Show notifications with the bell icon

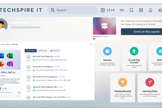tap(151, 10)
